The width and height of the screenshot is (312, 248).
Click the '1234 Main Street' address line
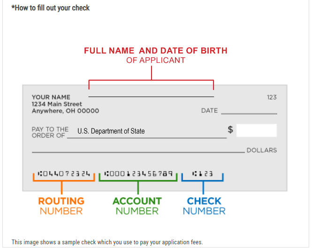[57, 104]
